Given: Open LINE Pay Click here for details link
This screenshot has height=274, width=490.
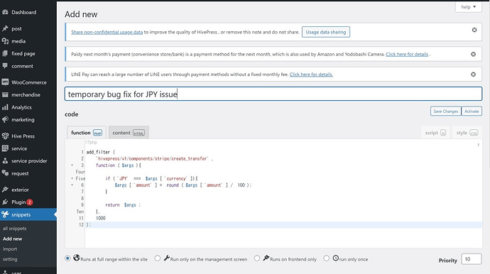Looking at the screenshot, I should (x=311, y=75).
